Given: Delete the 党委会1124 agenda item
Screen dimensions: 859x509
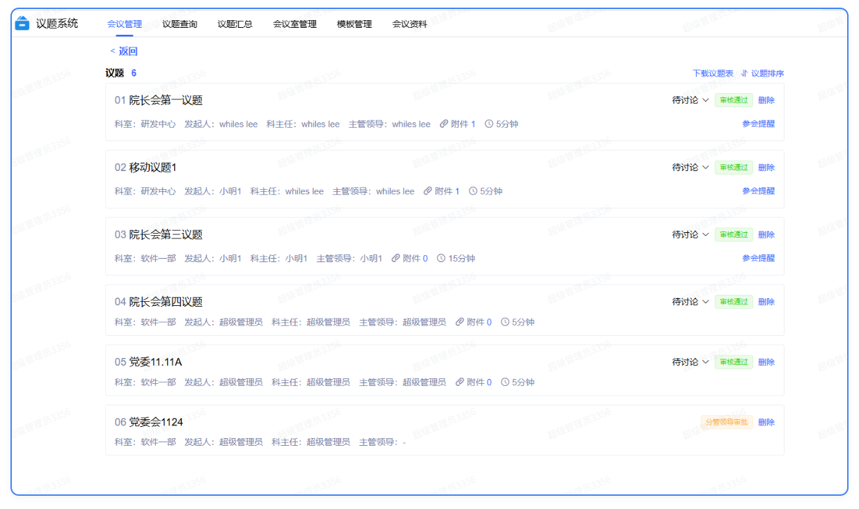Looking at the screenshot, I should point(766,422).
